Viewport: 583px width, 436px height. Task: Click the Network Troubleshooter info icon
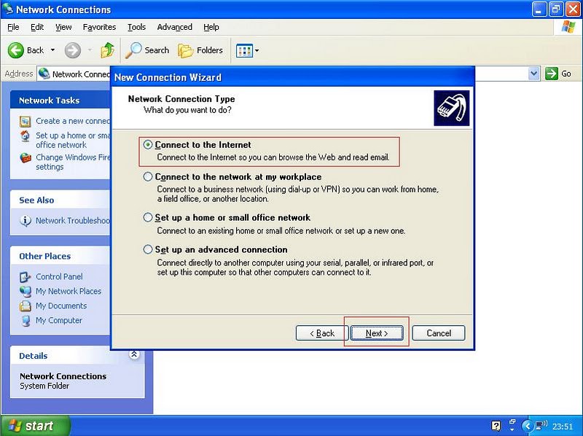(x=26, y=221)
